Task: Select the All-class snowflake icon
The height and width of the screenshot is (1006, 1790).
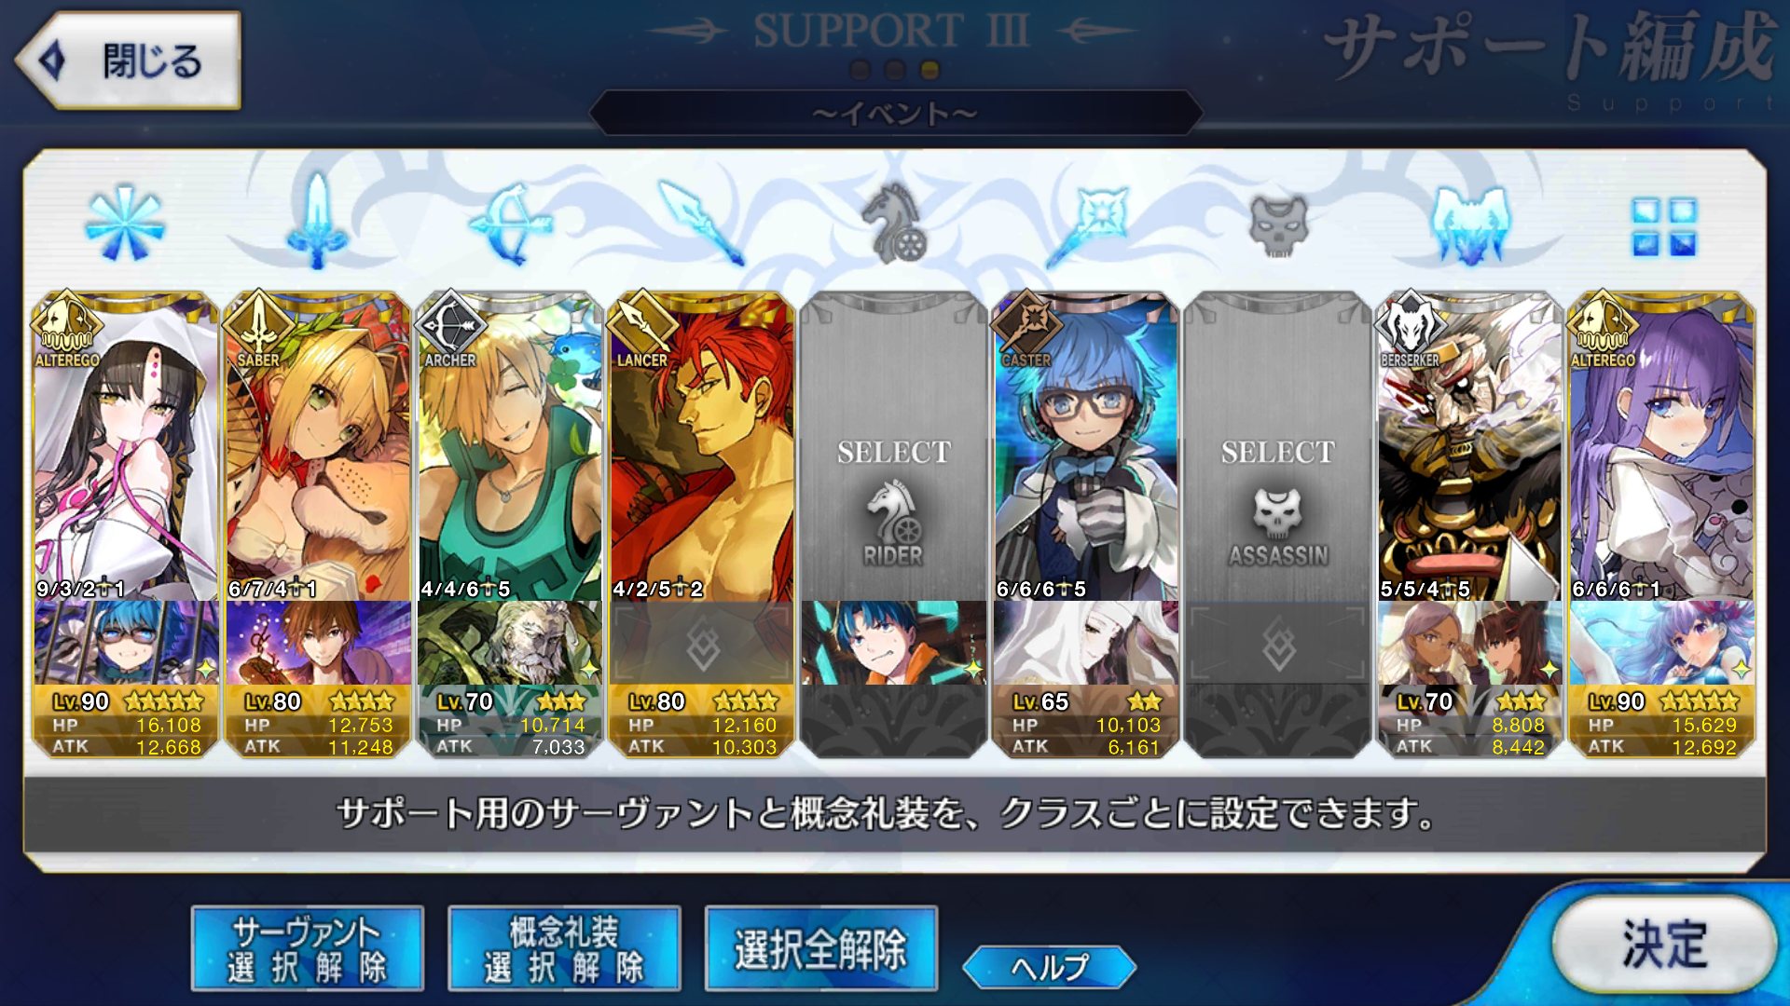Action: (124, 224)
